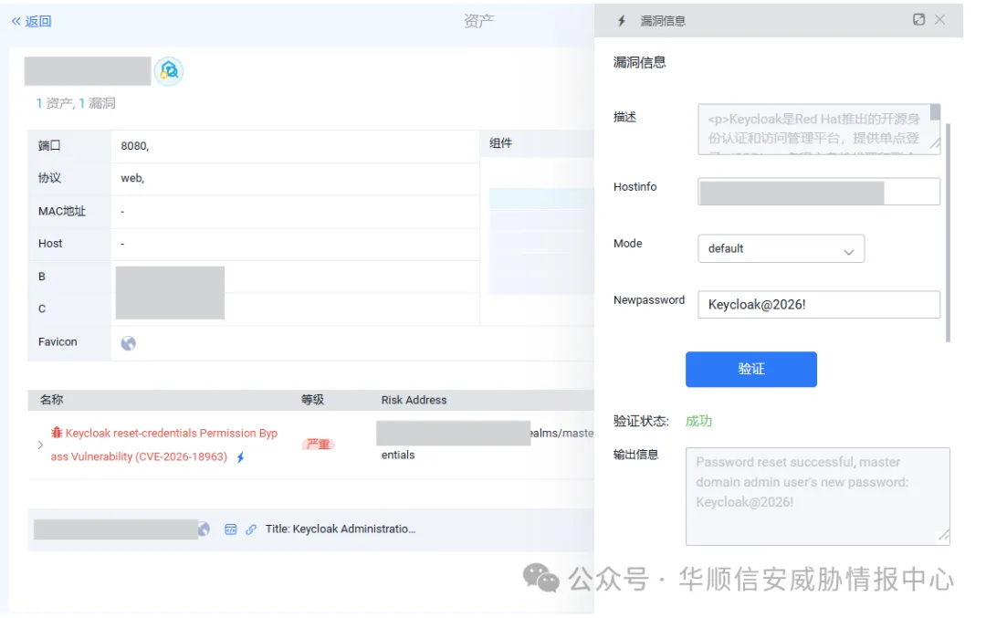Screen dimensions: 986x618
Task: Select Title: Keycloak Administratio... text
Action: pyautogui.click(x=341, y=529)
